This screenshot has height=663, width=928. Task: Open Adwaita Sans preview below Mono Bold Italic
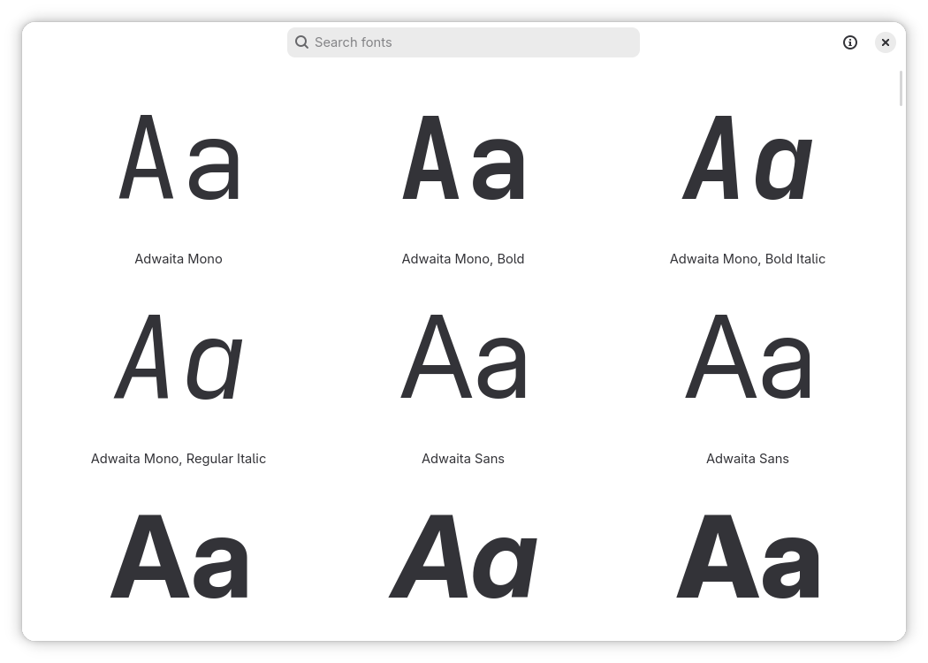[748, 358]
